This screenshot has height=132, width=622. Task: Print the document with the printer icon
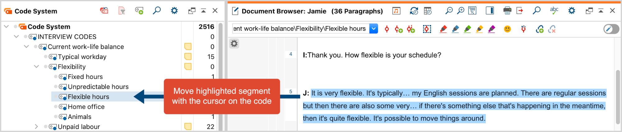tap(507, 11)
